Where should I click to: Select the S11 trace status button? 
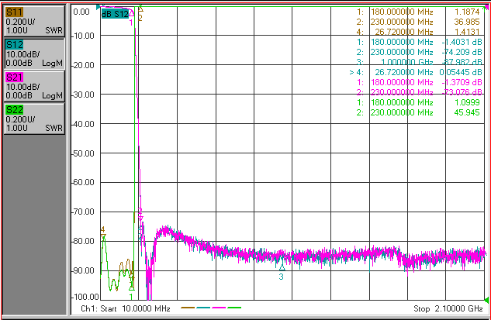[34, 21]
